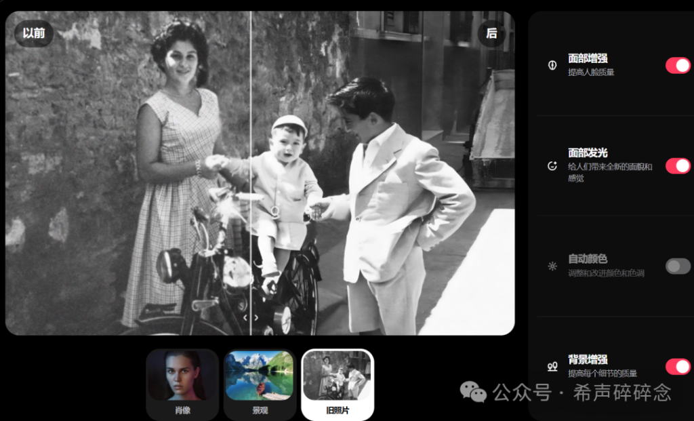The height and width of the screenshot is (421, 694).
Task: Click the WeChat logo in the watermark
Action: click(473, 391)
